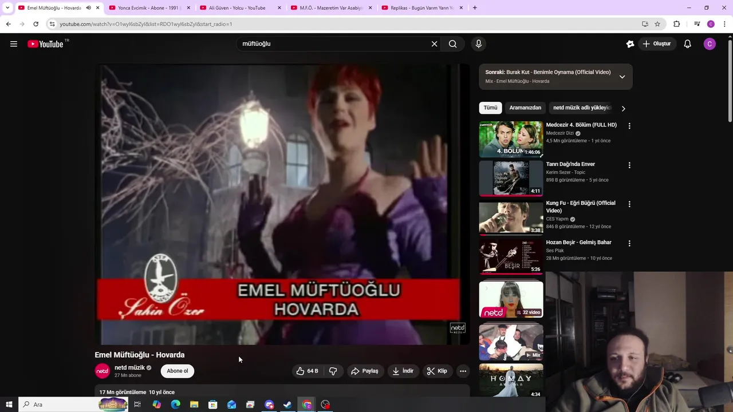Open the YouTube account avatar menu
The width and height of the screenshot is (733, 412).
[710, 44]
